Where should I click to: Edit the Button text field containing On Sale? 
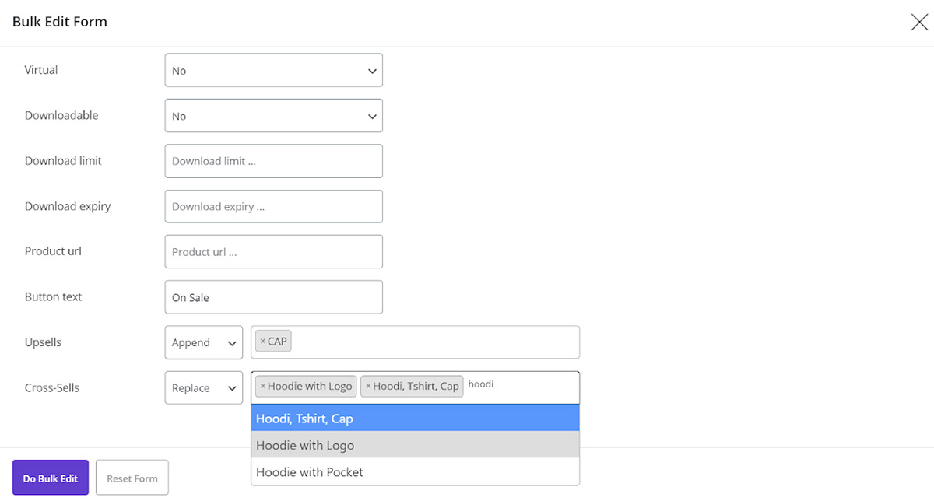[x=273, y=297]
